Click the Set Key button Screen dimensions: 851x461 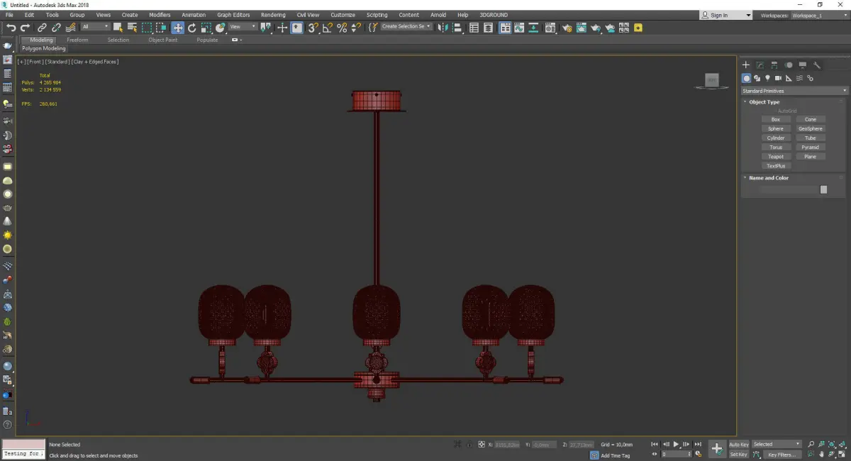coord(739,455)
